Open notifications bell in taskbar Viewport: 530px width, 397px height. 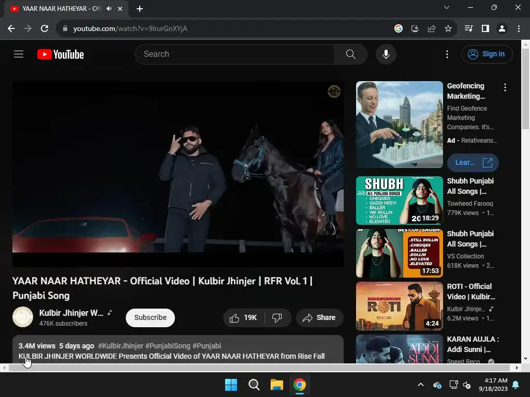coord(516,385)
